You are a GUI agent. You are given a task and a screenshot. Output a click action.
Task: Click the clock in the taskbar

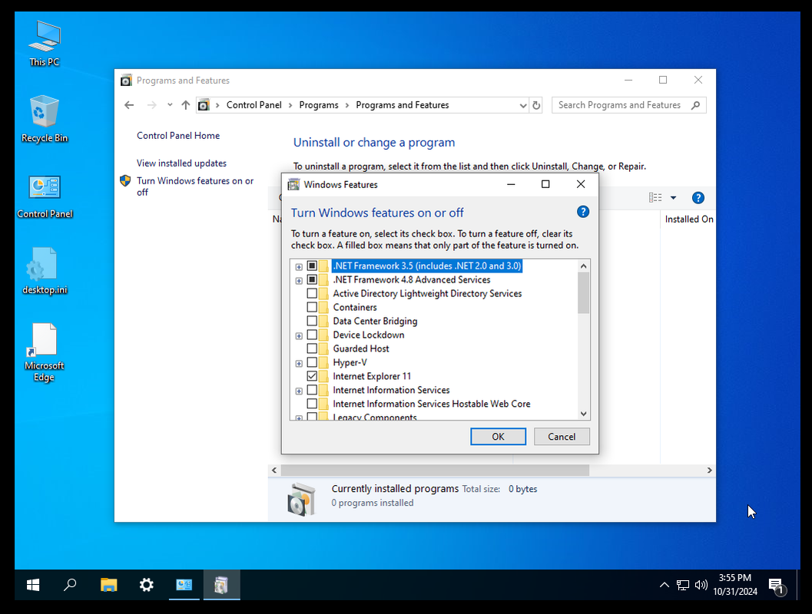pos(735,585)
